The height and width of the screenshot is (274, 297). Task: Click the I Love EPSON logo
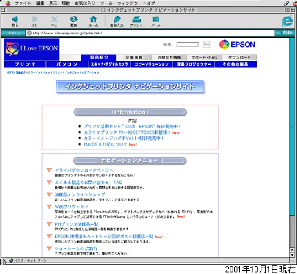(32, 49)
